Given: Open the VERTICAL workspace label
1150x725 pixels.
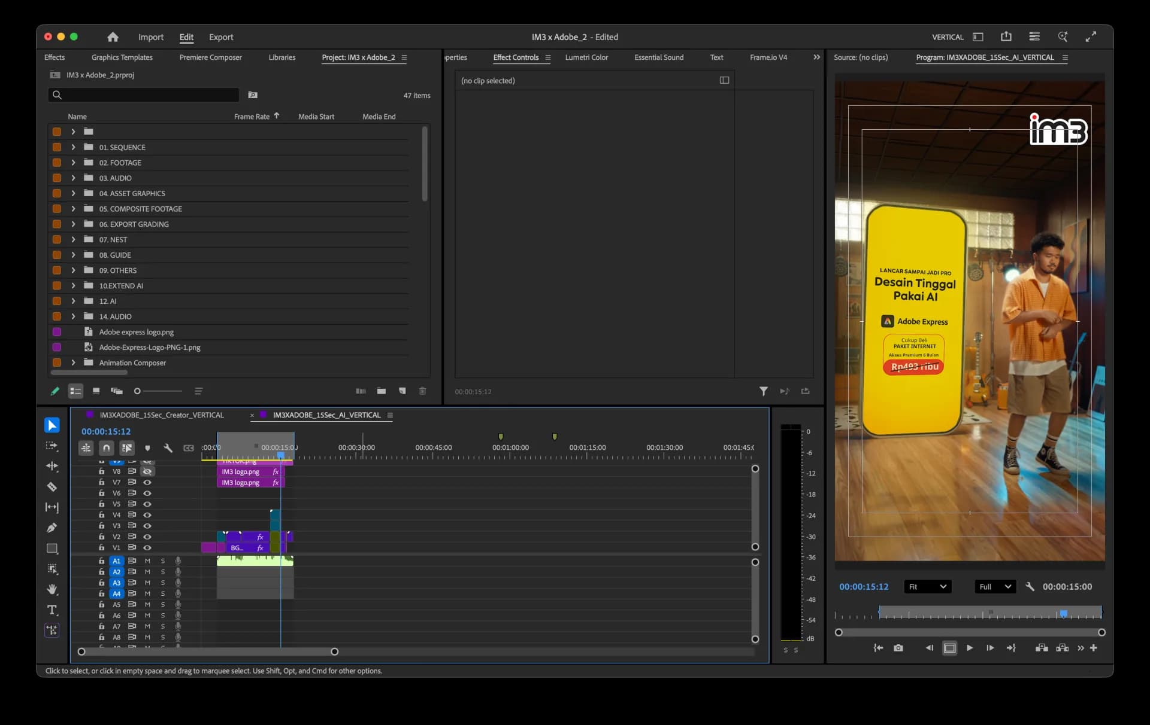Looking at the screenshot, I should (948, 37).
